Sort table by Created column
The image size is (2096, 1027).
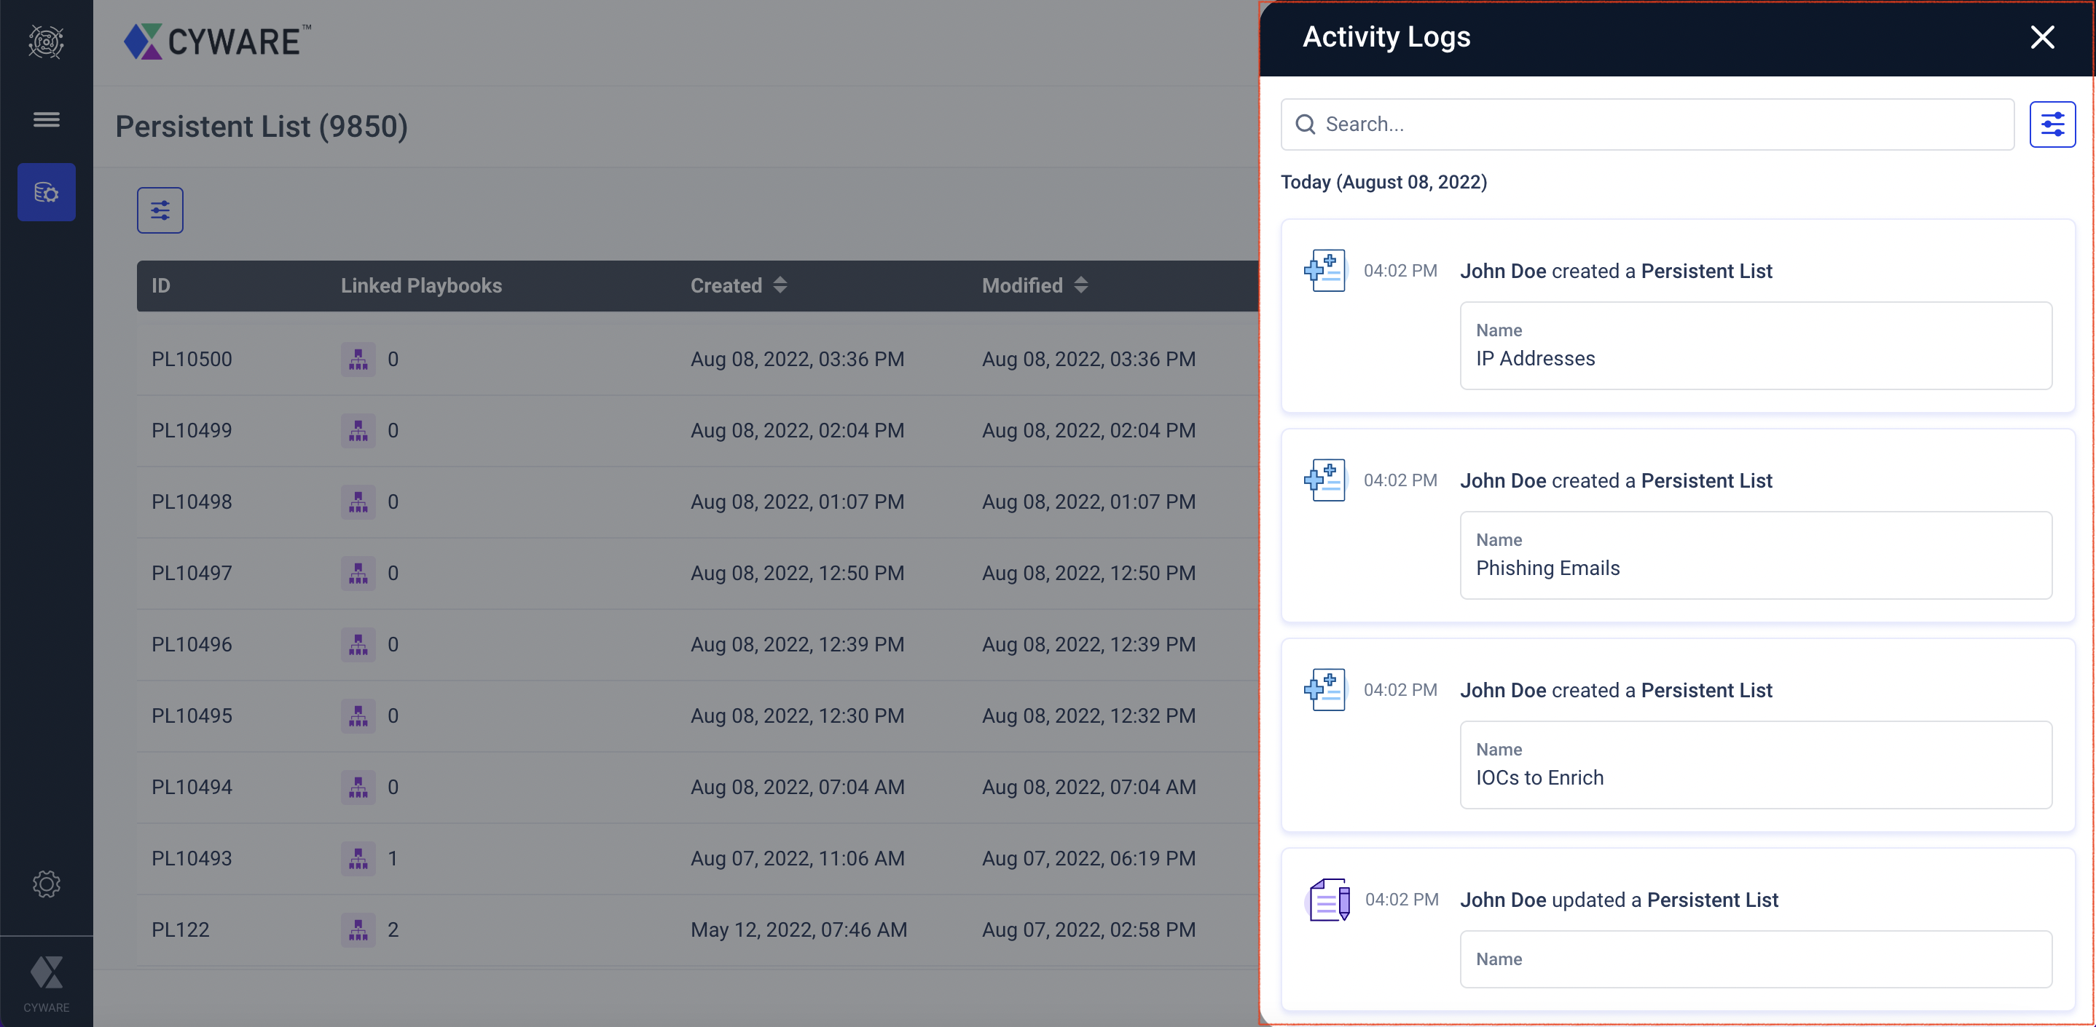[x=780, y=285]
